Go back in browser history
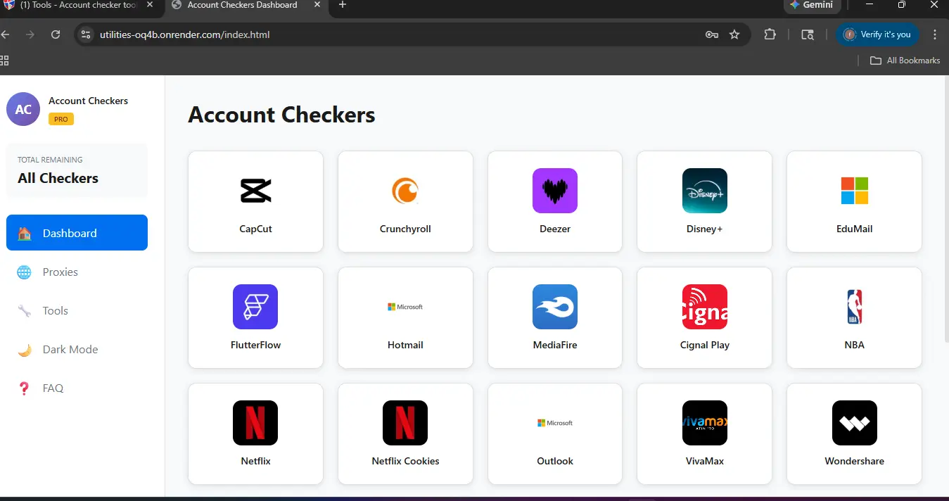 [x=5, y=34]
